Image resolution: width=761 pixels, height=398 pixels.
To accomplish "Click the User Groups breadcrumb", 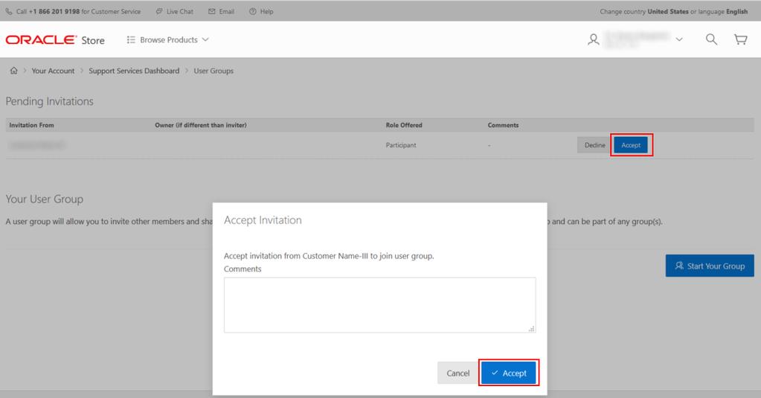I will tap(213, 71).
